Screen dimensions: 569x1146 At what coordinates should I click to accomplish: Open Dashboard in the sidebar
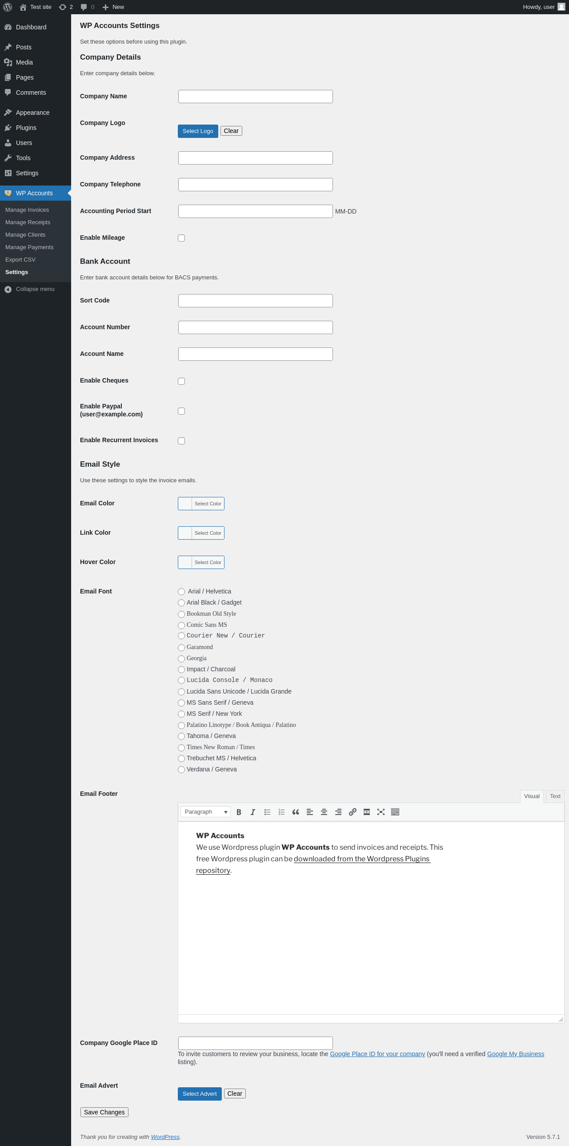click(36, 27)
